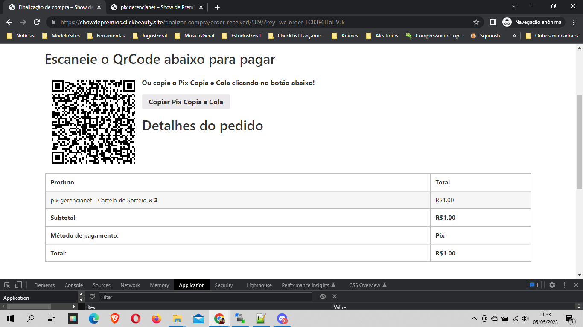583x327 pixels.
Task: Open a new browser tab
Action: point(217,7)
